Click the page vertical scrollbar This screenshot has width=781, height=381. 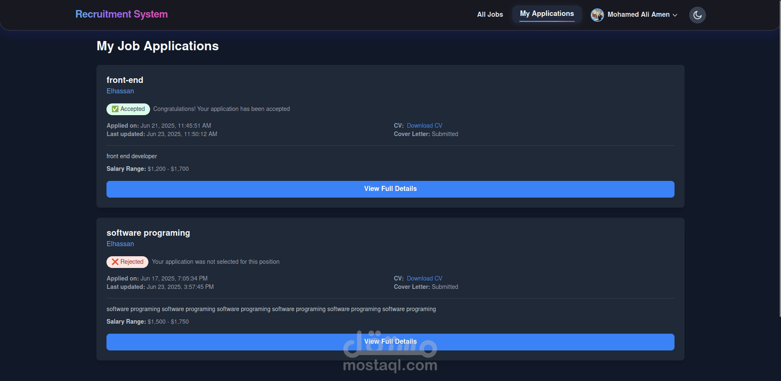point(779,159)
